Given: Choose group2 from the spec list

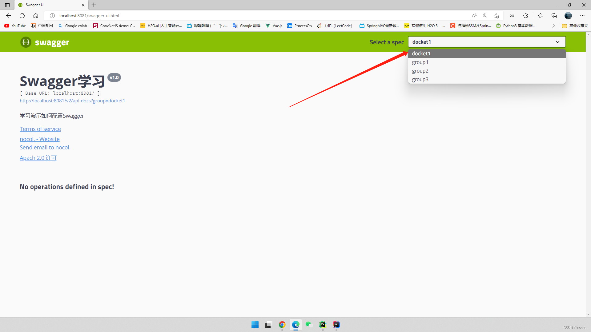Looking at the screenshot, I should pyautogui.click(x=487, y=71).
